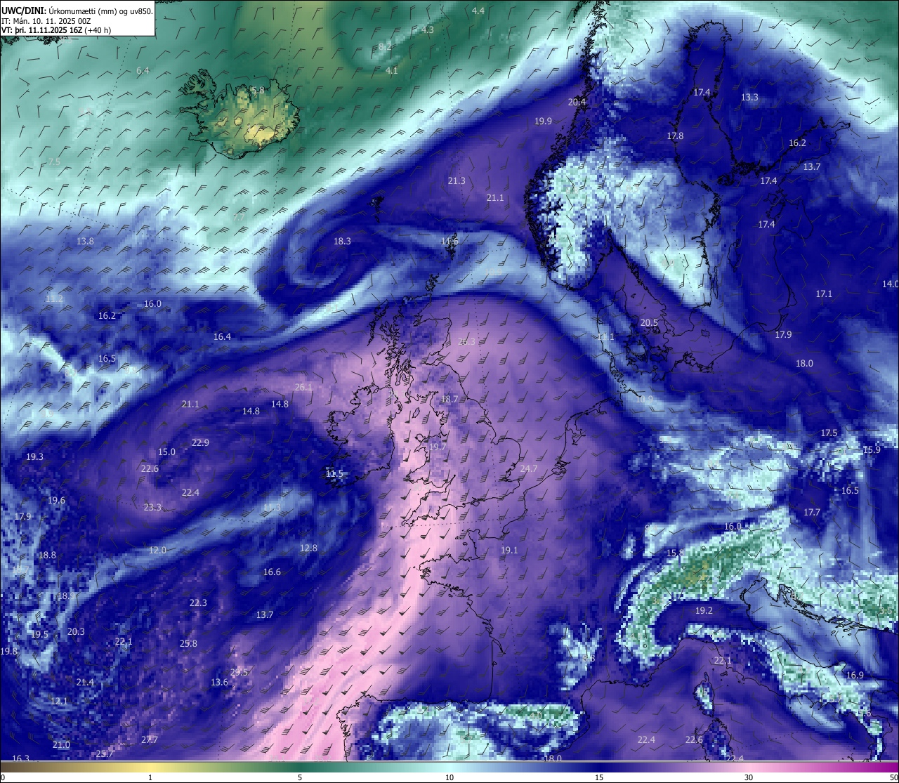Screen dimensions: 899x783
Task: Click the 18.7 value over northern England
Action: (449, 399)
